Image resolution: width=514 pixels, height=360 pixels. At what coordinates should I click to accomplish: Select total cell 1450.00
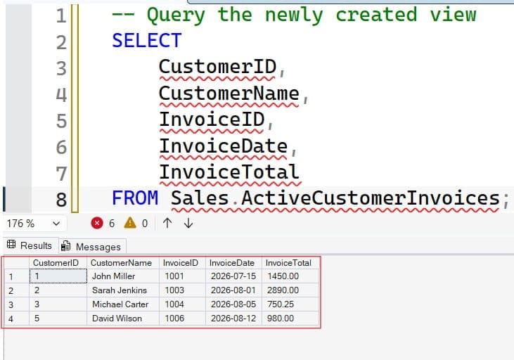[290, 276]
